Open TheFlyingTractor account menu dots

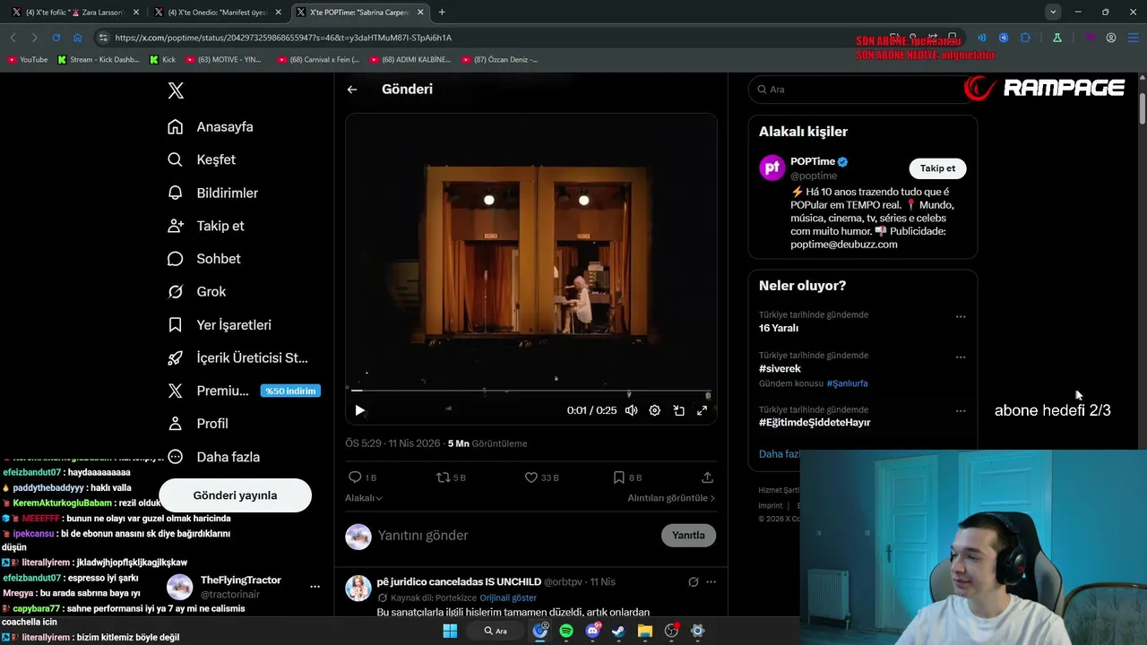(315, 587)
